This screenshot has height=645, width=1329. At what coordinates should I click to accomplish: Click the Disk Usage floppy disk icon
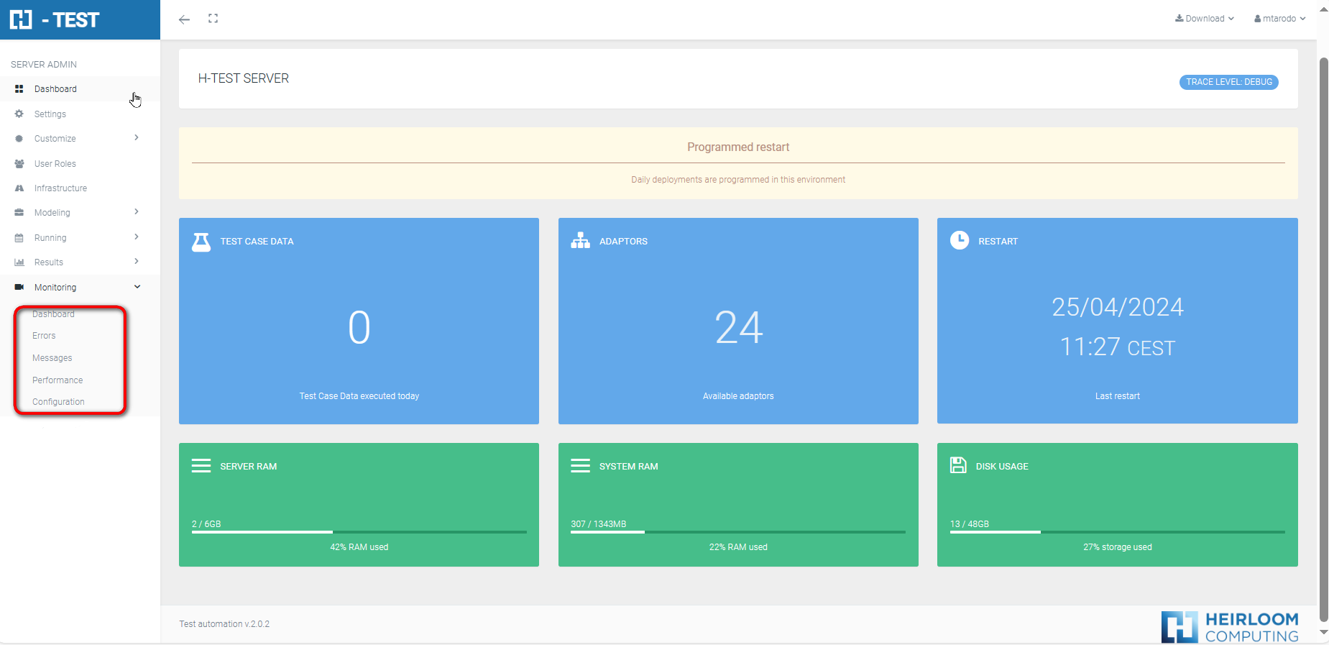958,465
